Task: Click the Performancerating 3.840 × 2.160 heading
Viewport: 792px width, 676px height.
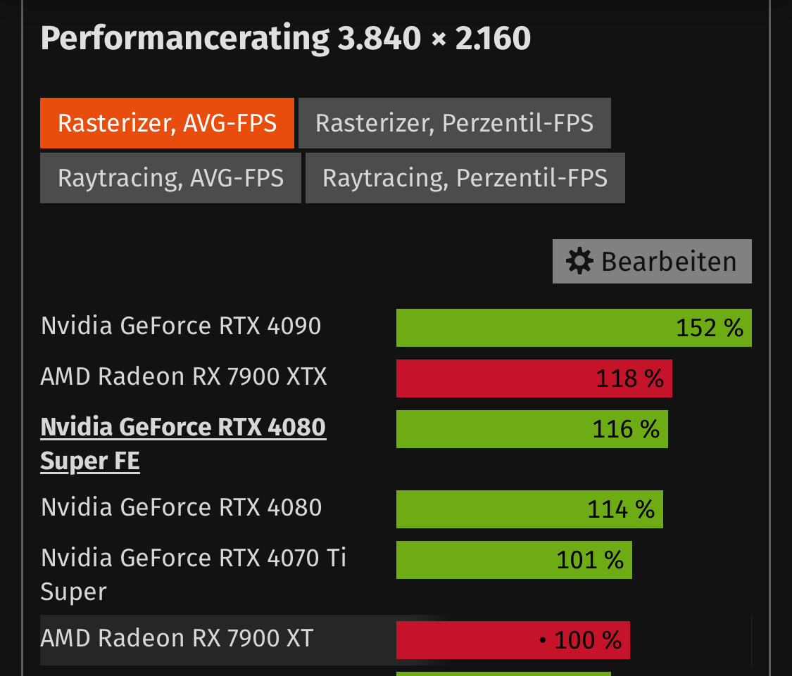Action: pyautogui.click(x=285, y=39)
